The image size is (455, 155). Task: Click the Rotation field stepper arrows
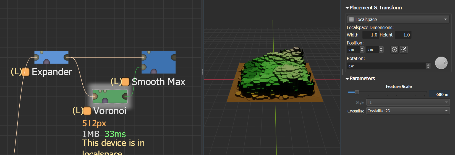pyautogui.click(x=428, y=66)
